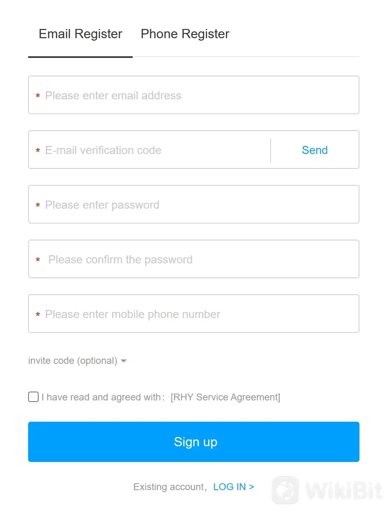Click the Existing account text
Screen dimensions: 390x513
point(169,486)
